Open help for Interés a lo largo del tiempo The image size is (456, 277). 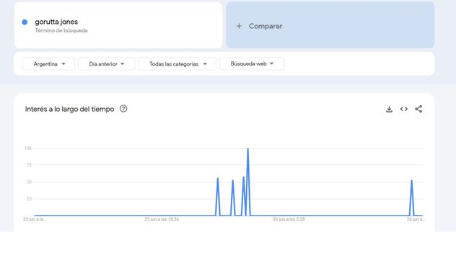coord(123,109)
